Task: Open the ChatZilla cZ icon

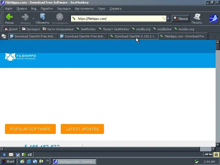Action: click(x=30, y=155)
